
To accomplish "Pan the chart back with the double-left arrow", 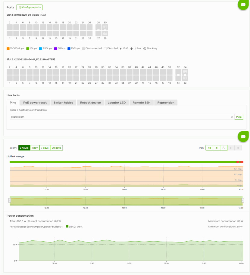I will 209,148.
